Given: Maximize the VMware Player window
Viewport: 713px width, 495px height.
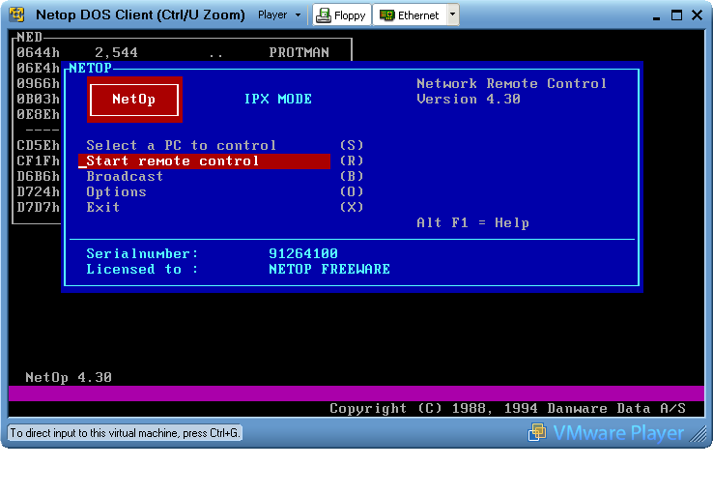Looking at the screenshot, I should (676, 15).
